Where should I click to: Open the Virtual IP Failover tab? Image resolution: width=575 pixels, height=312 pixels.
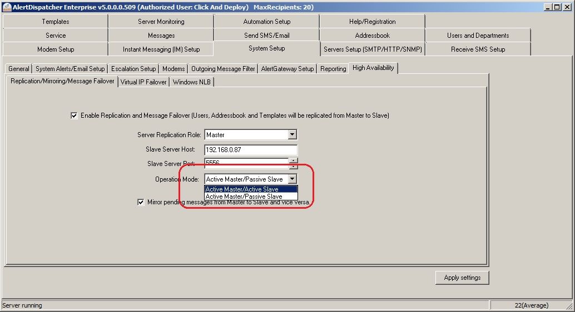[143, 82]
